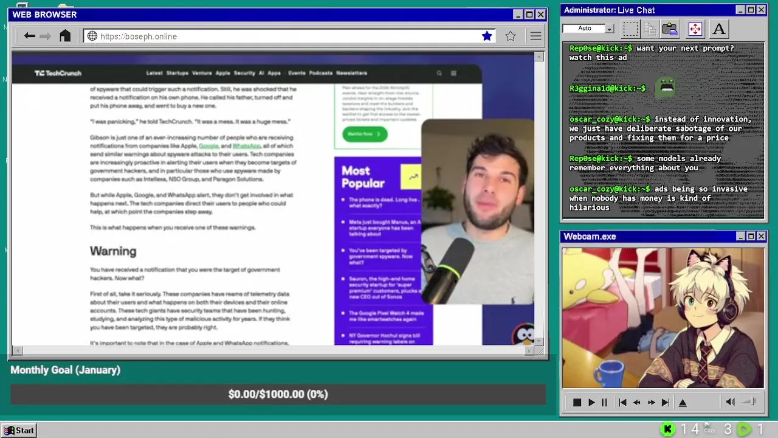
Task: Click the green Kick icon in taskbar
Action: click(x=667, y=429)
